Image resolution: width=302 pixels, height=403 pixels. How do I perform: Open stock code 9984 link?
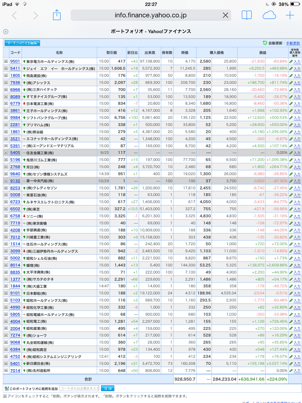pyautogui.click(x=15, y=118)
